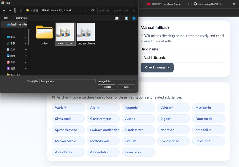Close the GitHub PillPal tab
The height and width of the screenshot is (167, 239).
click(x=234, y=4)
